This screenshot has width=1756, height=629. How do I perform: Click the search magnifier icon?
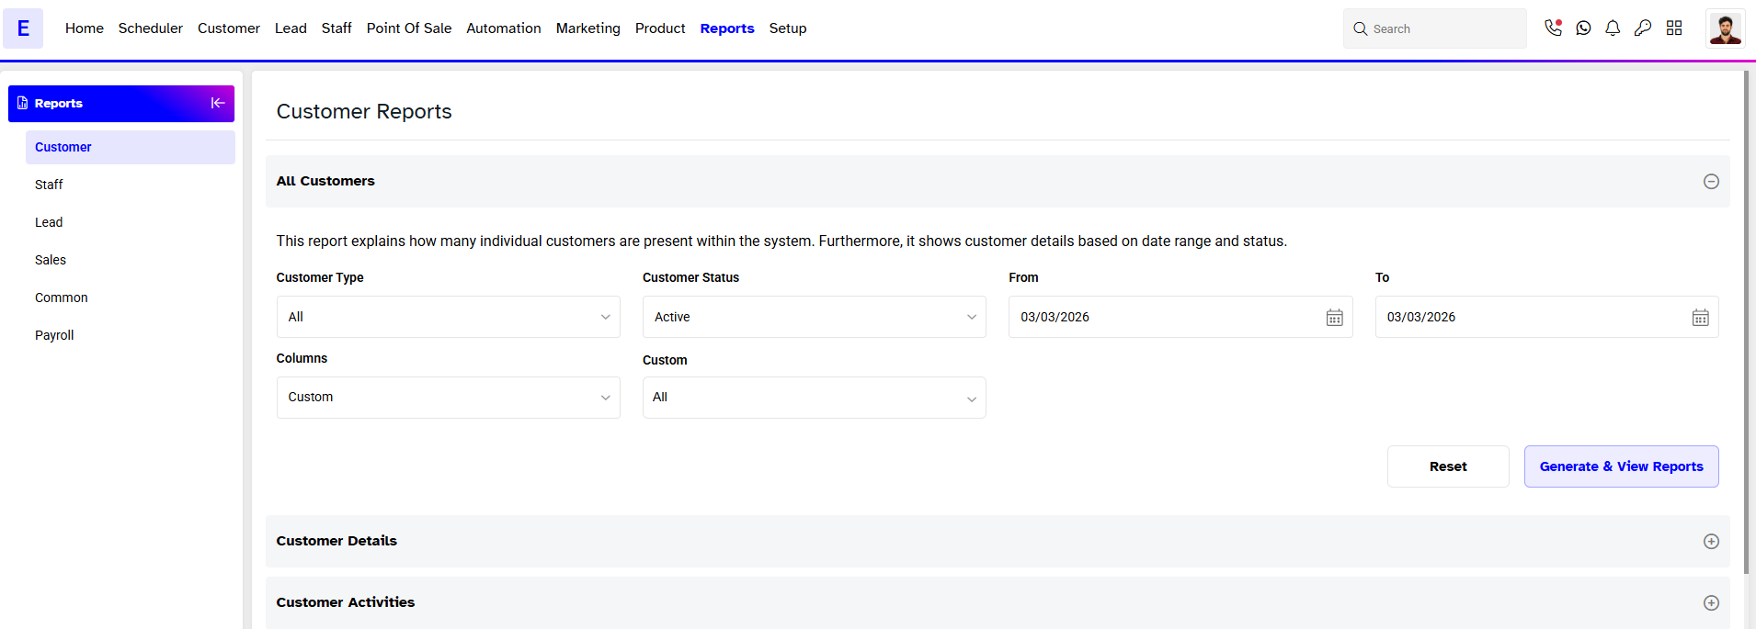click(x=1361, y=29)
